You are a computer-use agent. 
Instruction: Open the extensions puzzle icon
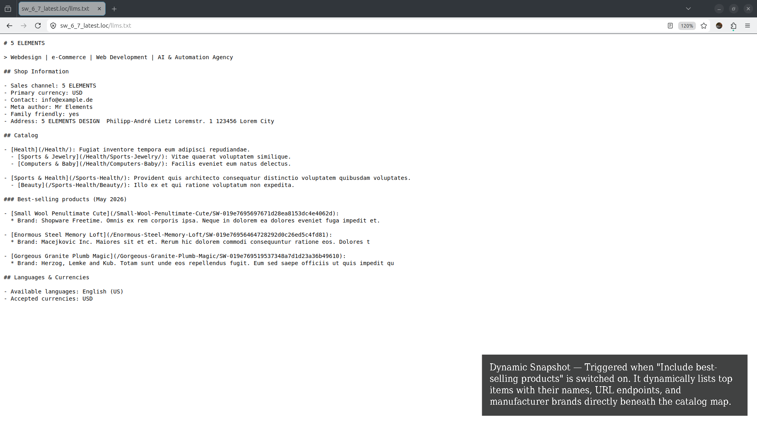coord(733,26)
